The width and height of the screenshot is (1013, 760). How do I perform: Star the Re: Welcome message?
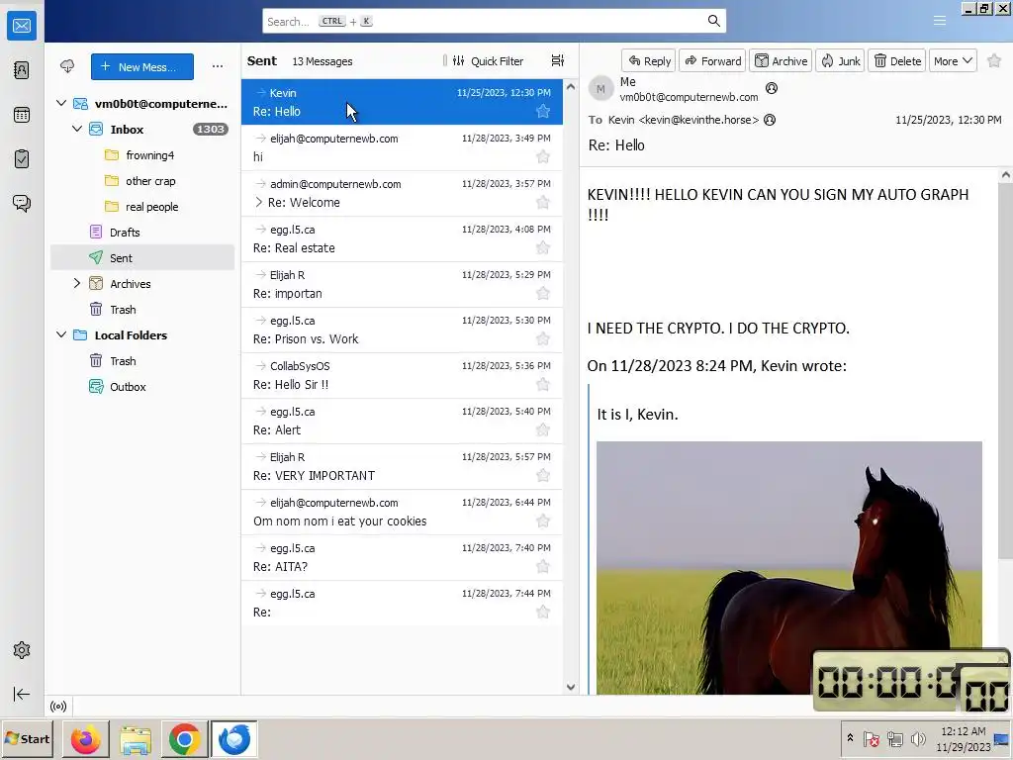click(543, 202)
